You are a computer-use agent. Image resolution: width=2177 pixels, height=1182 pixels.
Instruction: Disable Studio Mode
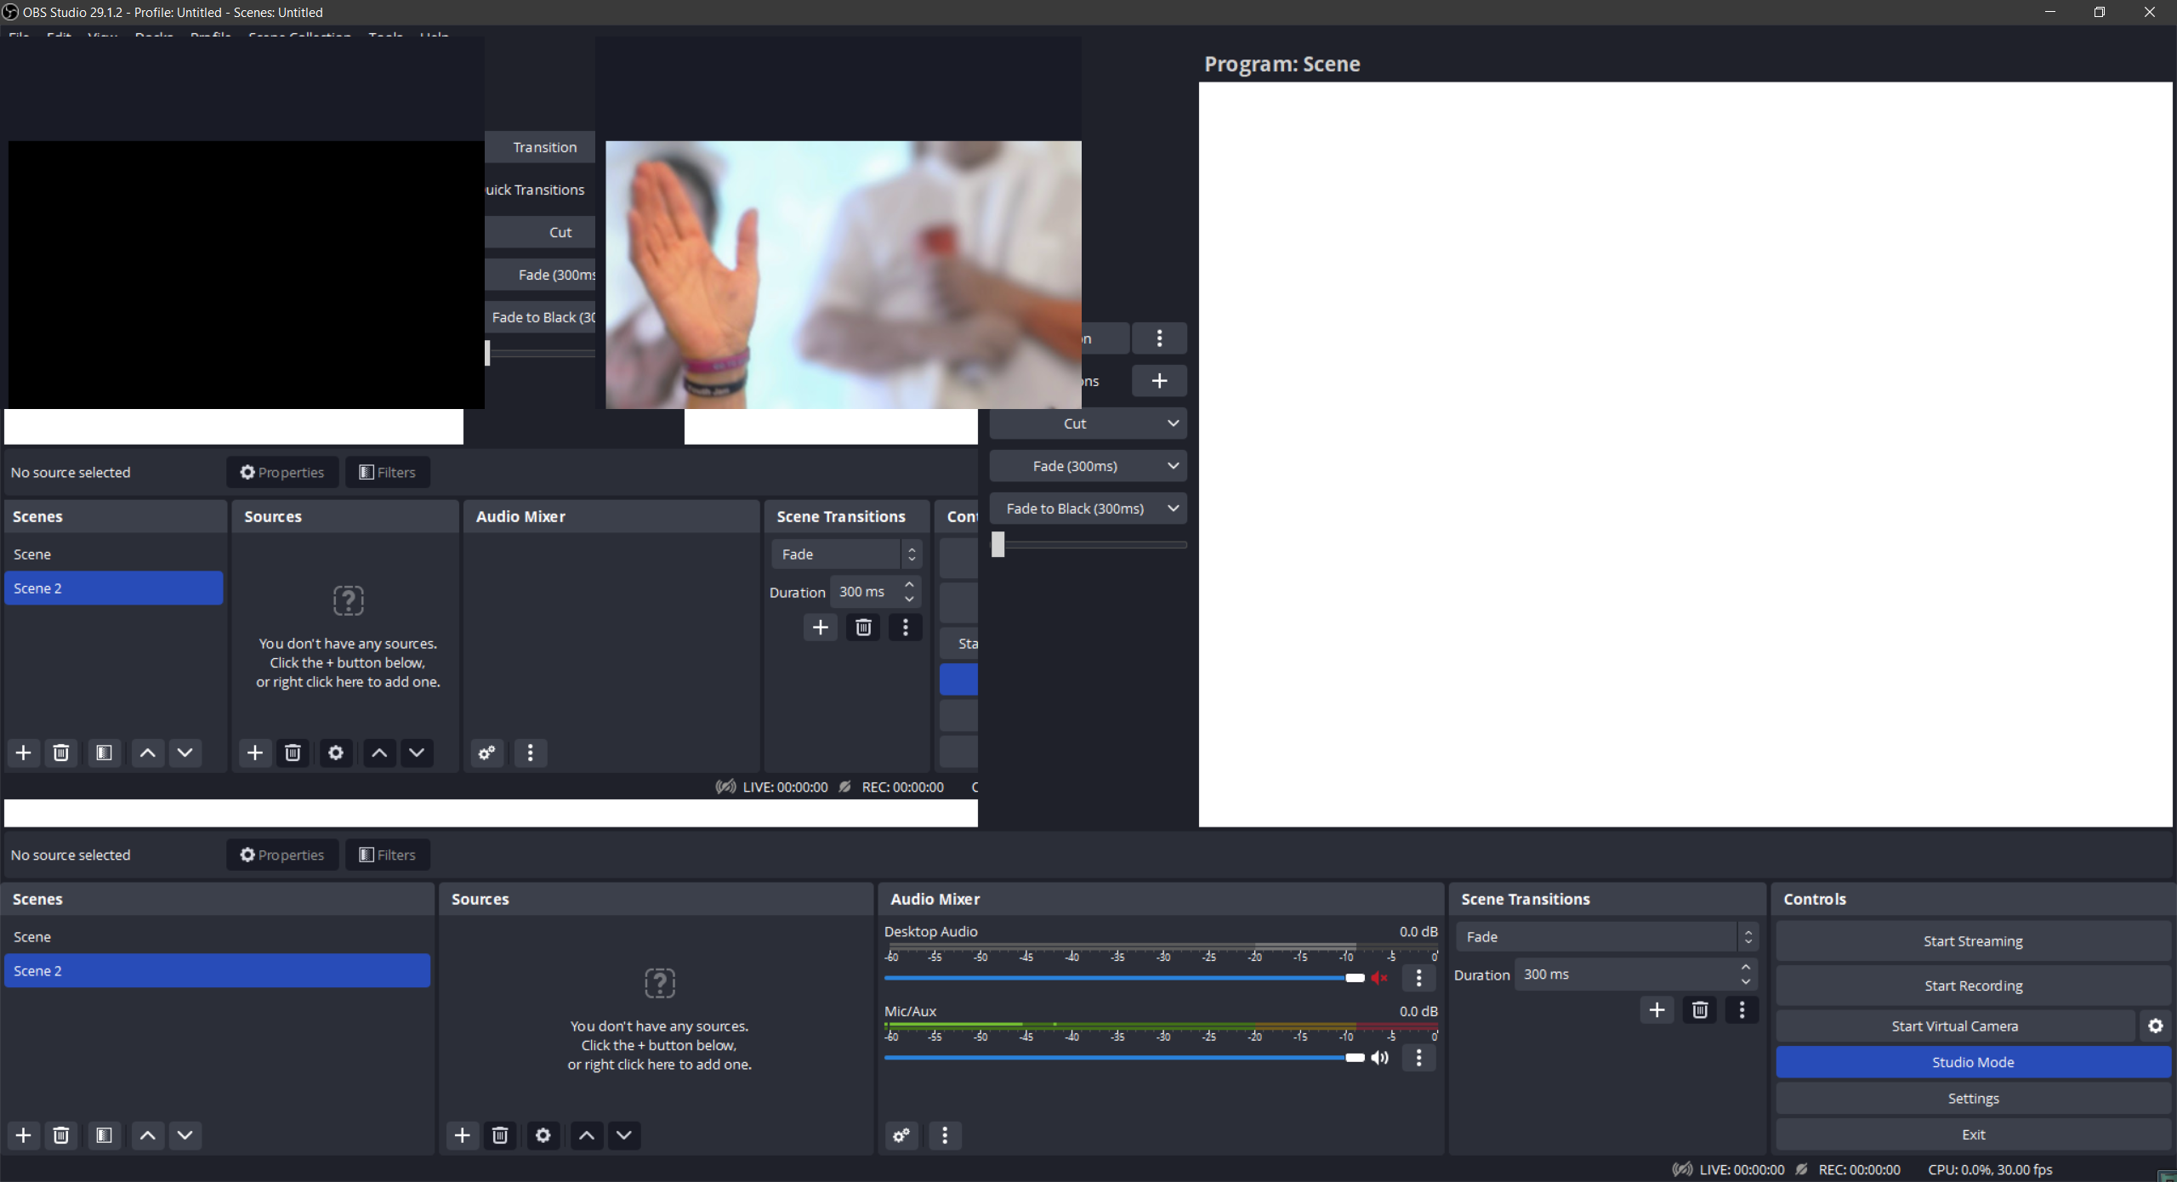(x=1973, y=1061)
